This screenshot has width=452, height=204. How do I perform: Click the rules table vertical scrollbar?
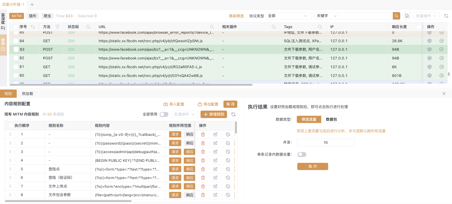pyautogui.click(x=236, y=128)
